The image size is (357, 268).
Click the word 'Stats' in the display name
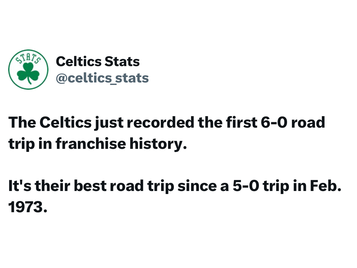pyautogui.click(x=122, y=62)
